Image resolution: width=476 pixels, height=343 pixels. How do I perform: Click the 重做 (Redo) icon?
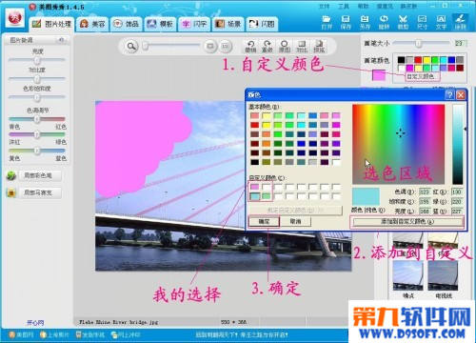click(x=268, y=47)
